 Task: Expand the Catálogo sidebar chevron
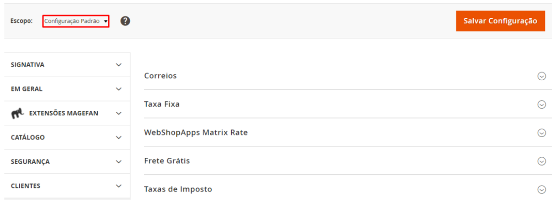(119, 137)
